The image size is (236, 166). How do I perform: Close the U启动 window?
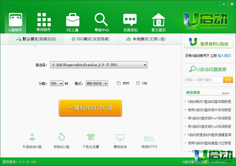(x=232, y=4)
